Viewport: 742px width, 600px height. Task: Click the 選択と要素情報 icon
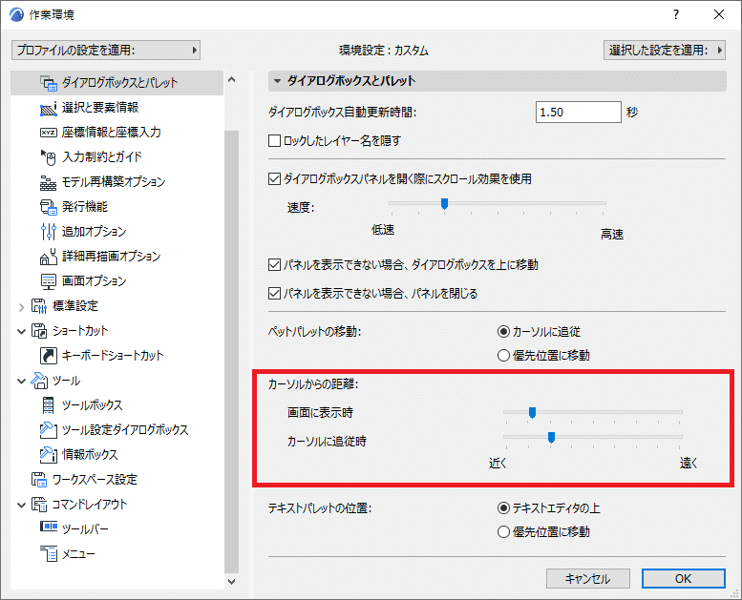[x=49, y=108]
